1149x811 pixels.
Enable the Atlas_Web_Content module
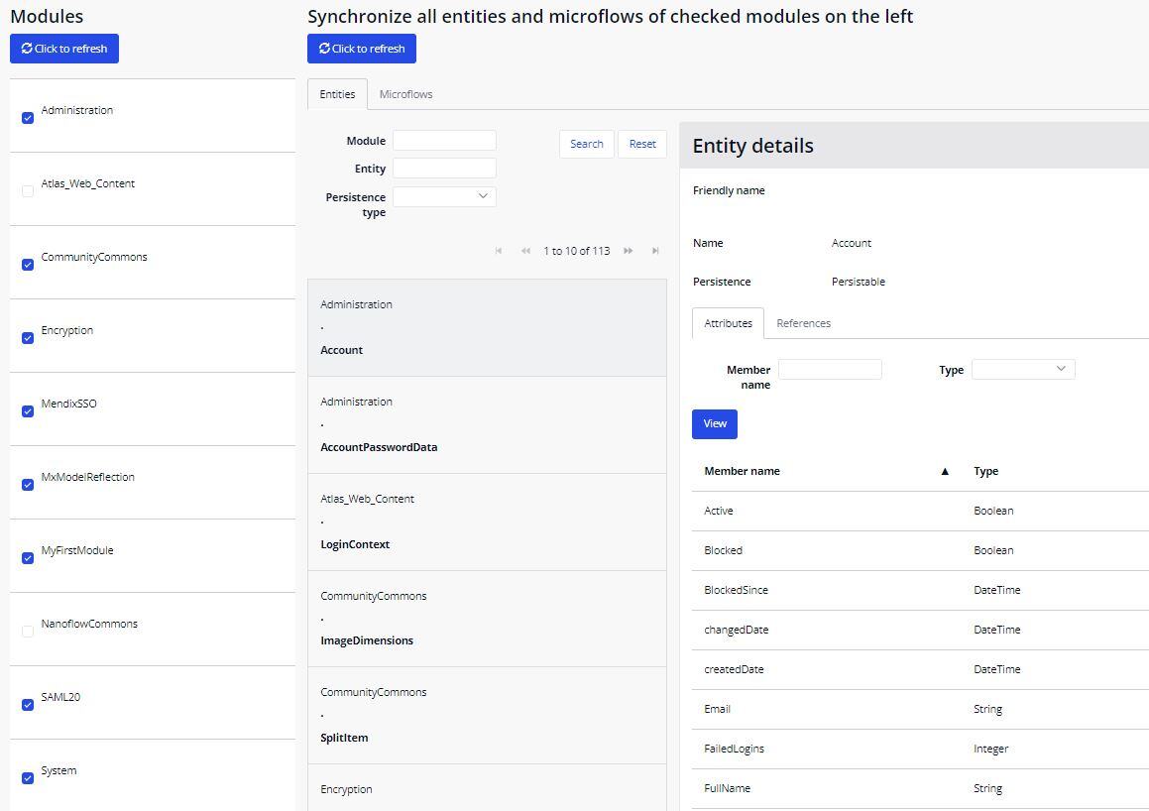27,191
